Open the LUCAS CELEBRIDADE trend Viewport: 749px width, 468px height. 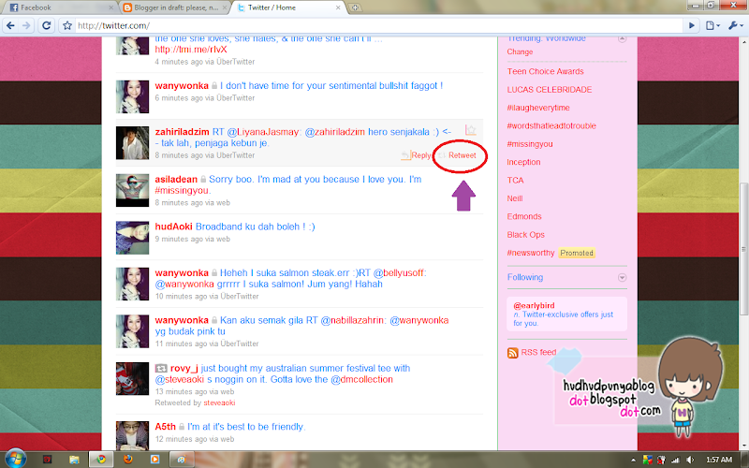[x=550, y=89]
